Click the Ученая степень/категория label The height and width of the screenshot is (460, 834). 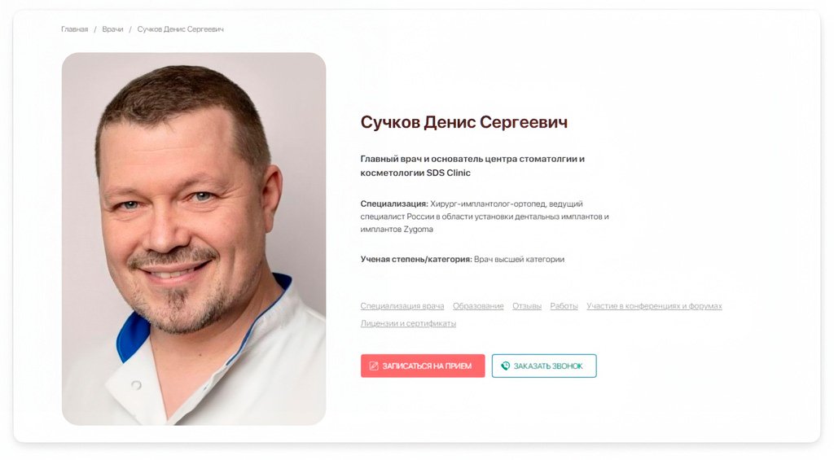pos(416,260)
